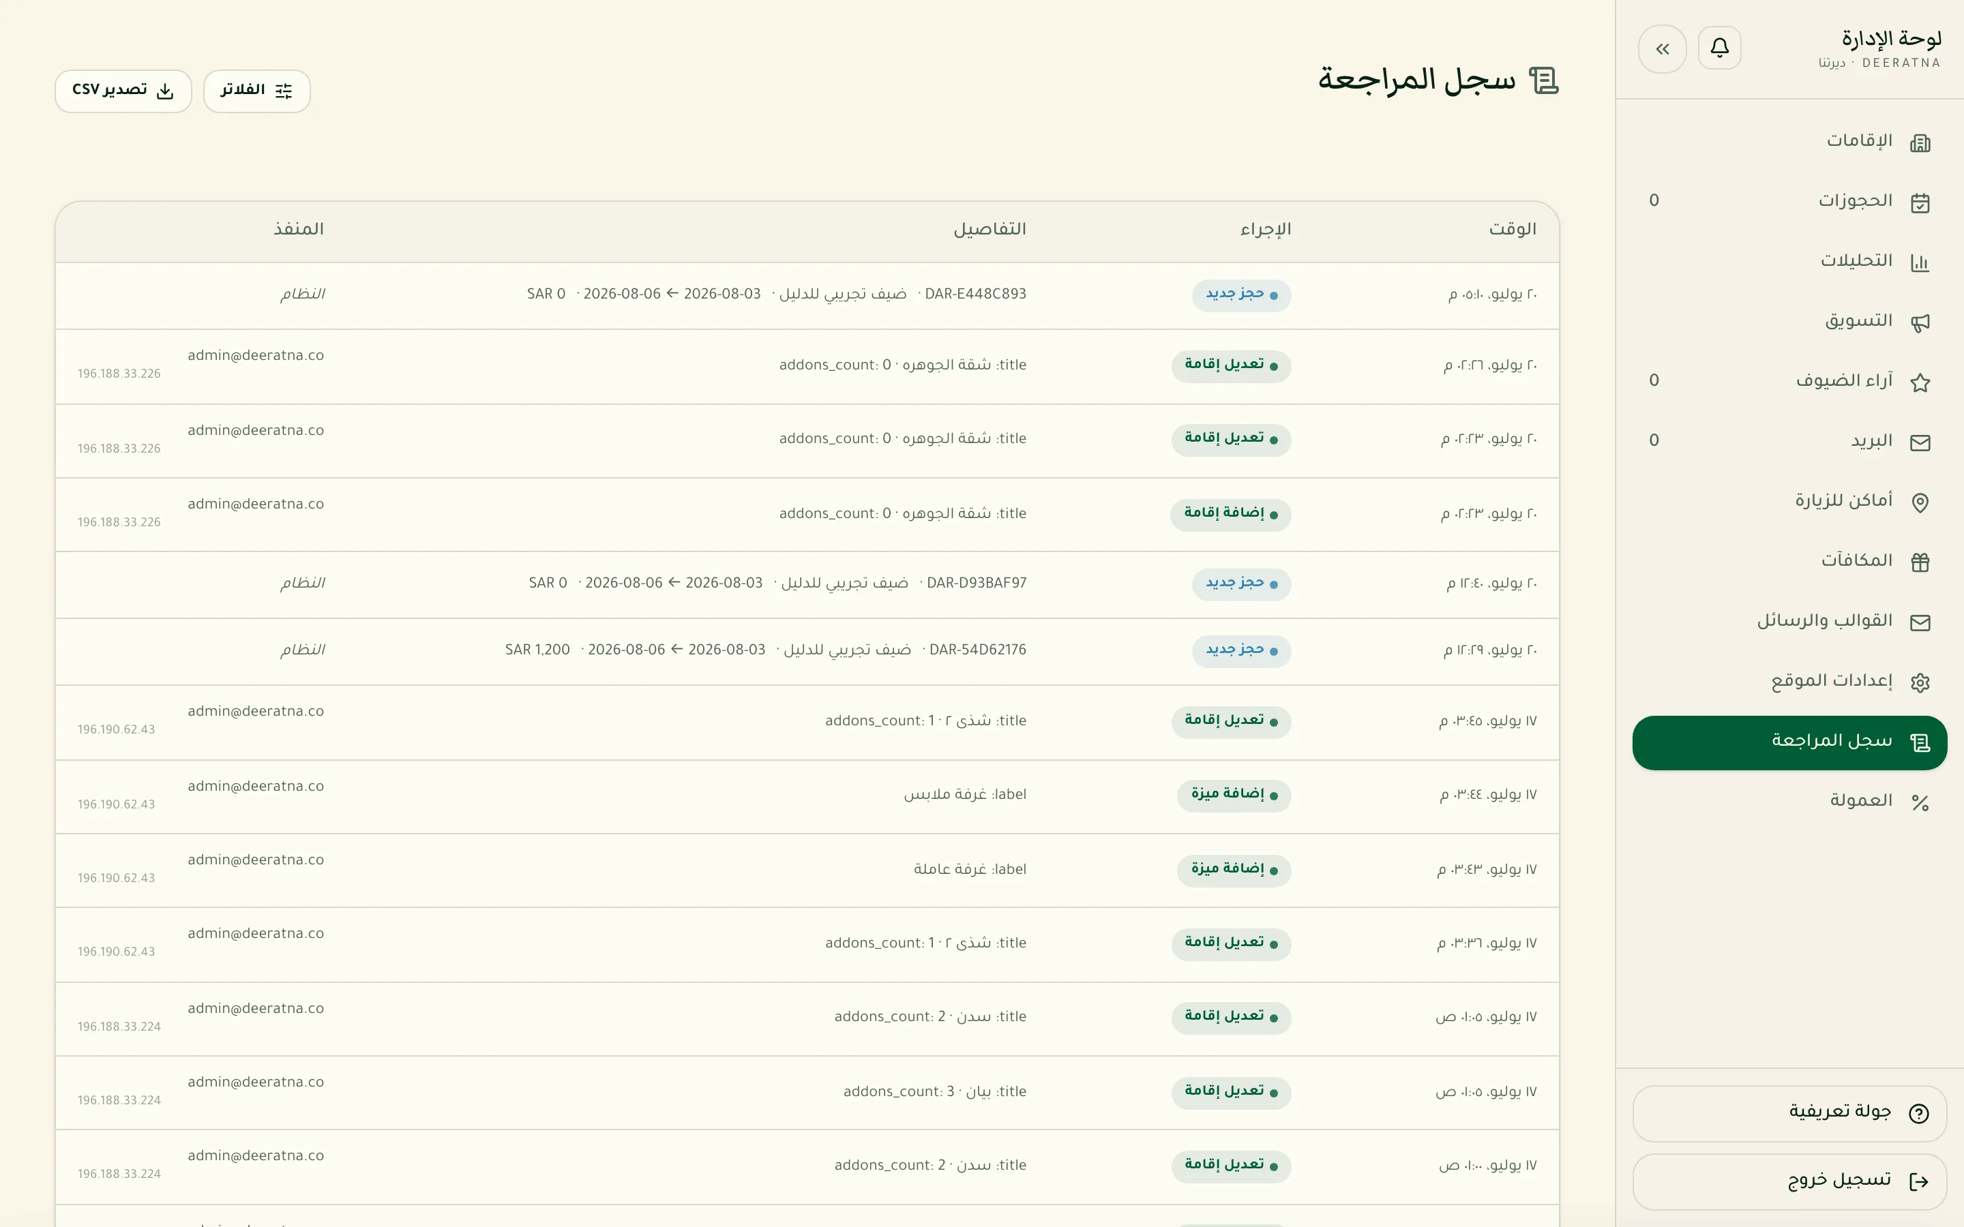Click تسجيل خروج to log out
1964x1227 pixels.
point(1789,1181)
